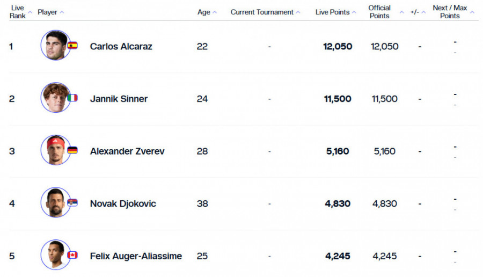Open Carlos Alcaraz player name link
483x277 pixels.
121,46
